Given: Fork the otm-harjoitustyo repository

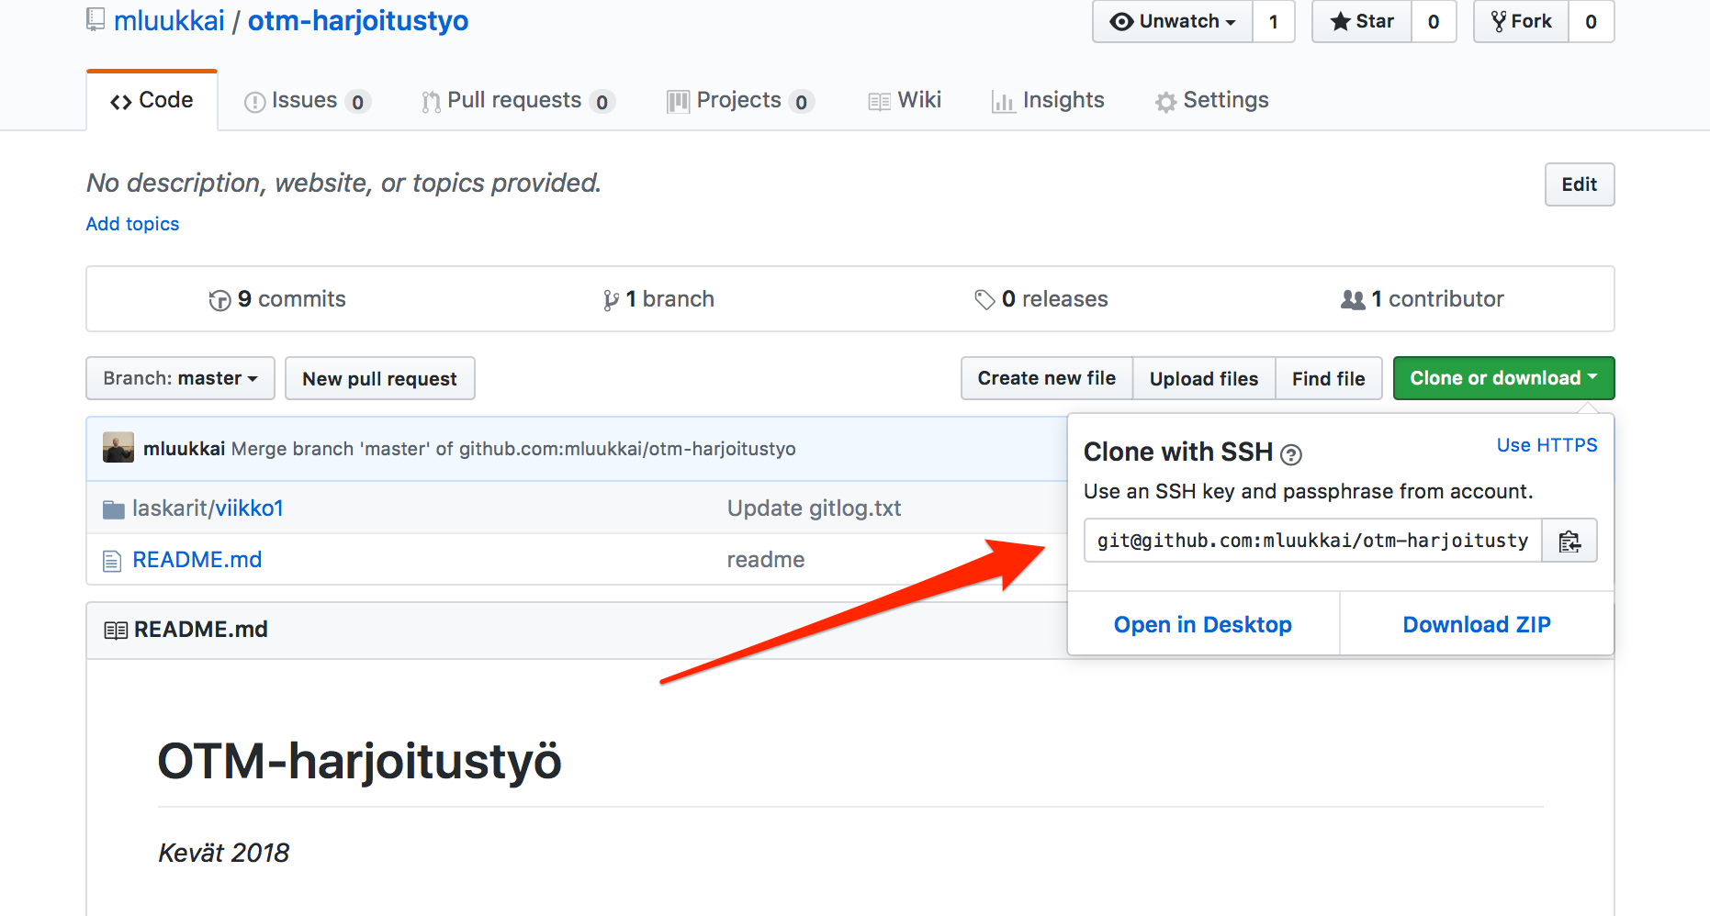Looking at the screenshot, I should (x=1521, y=21).
